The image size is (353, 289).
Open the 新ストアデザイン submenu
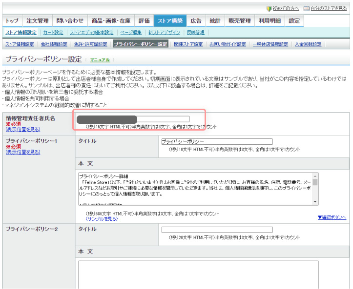point(165,33)
